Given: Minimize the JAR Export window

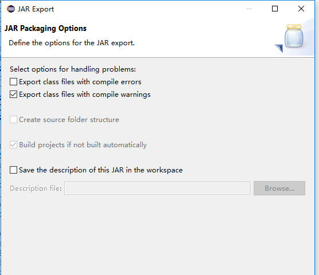Looking at the screenshot, I should 249,9.
